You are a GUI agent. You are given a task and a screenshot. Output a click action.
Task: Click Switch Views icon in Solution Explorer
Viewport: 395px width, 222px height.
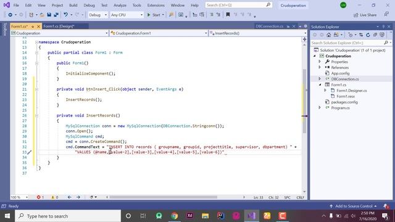point(336,35)
